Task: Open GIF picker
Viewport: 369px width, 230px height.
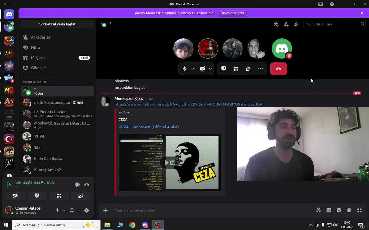Action: [x=329, y=210]
